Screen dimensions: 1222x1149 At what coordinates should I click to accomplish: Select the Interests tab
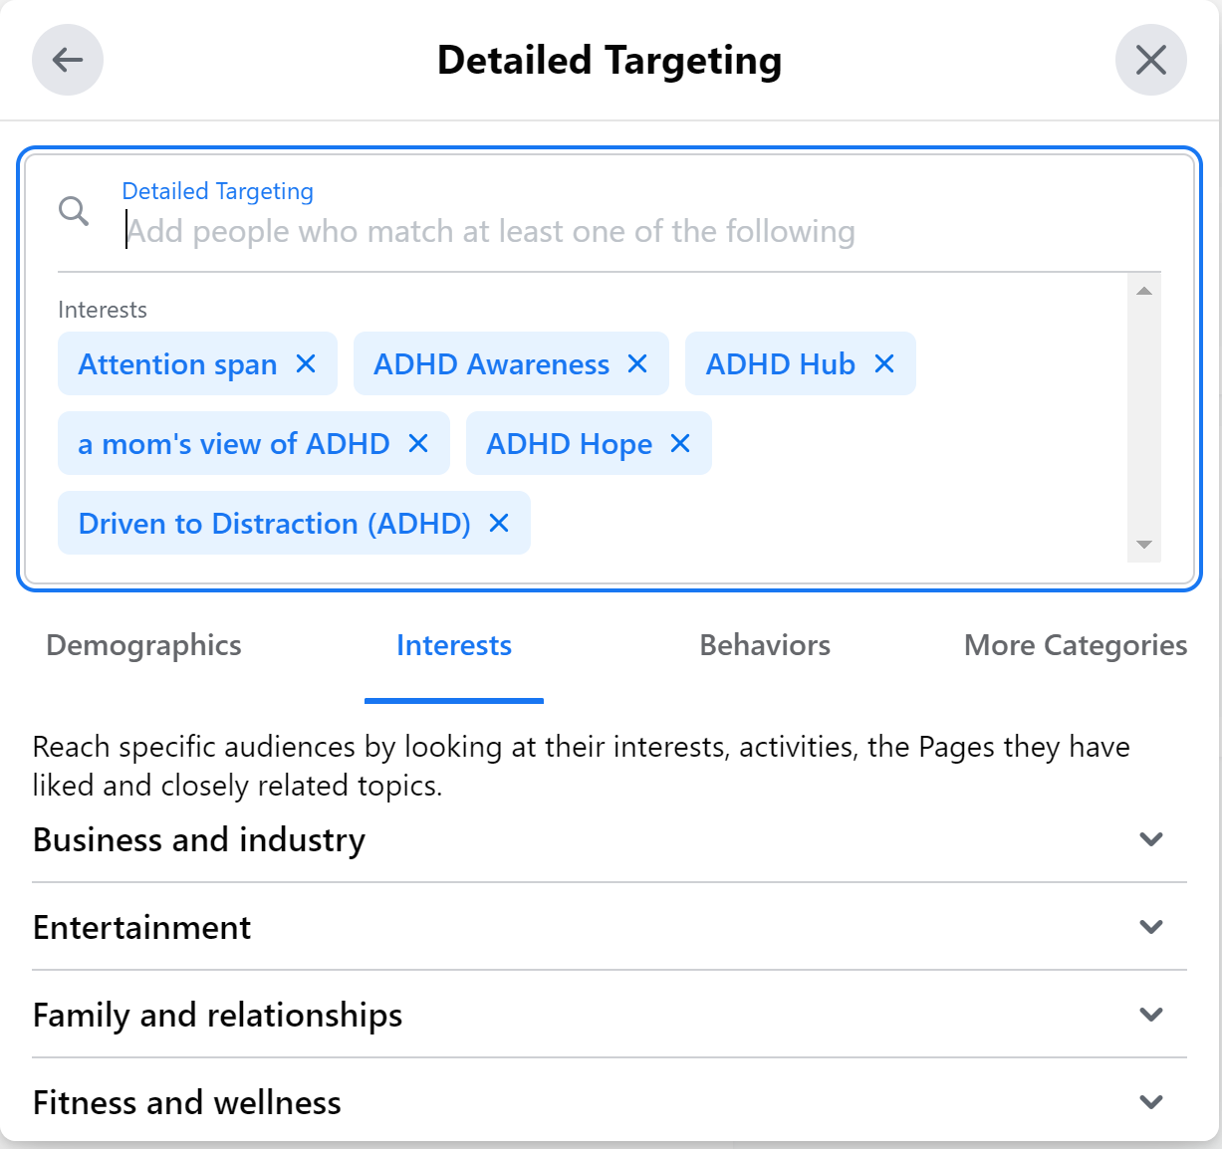pos(454,645)
